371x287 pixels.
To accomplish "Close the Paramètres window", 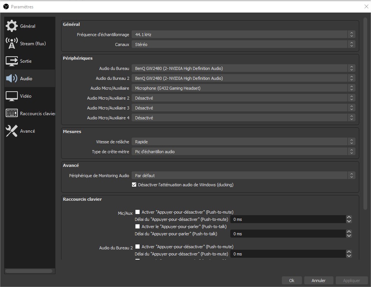I will point(366,6).
